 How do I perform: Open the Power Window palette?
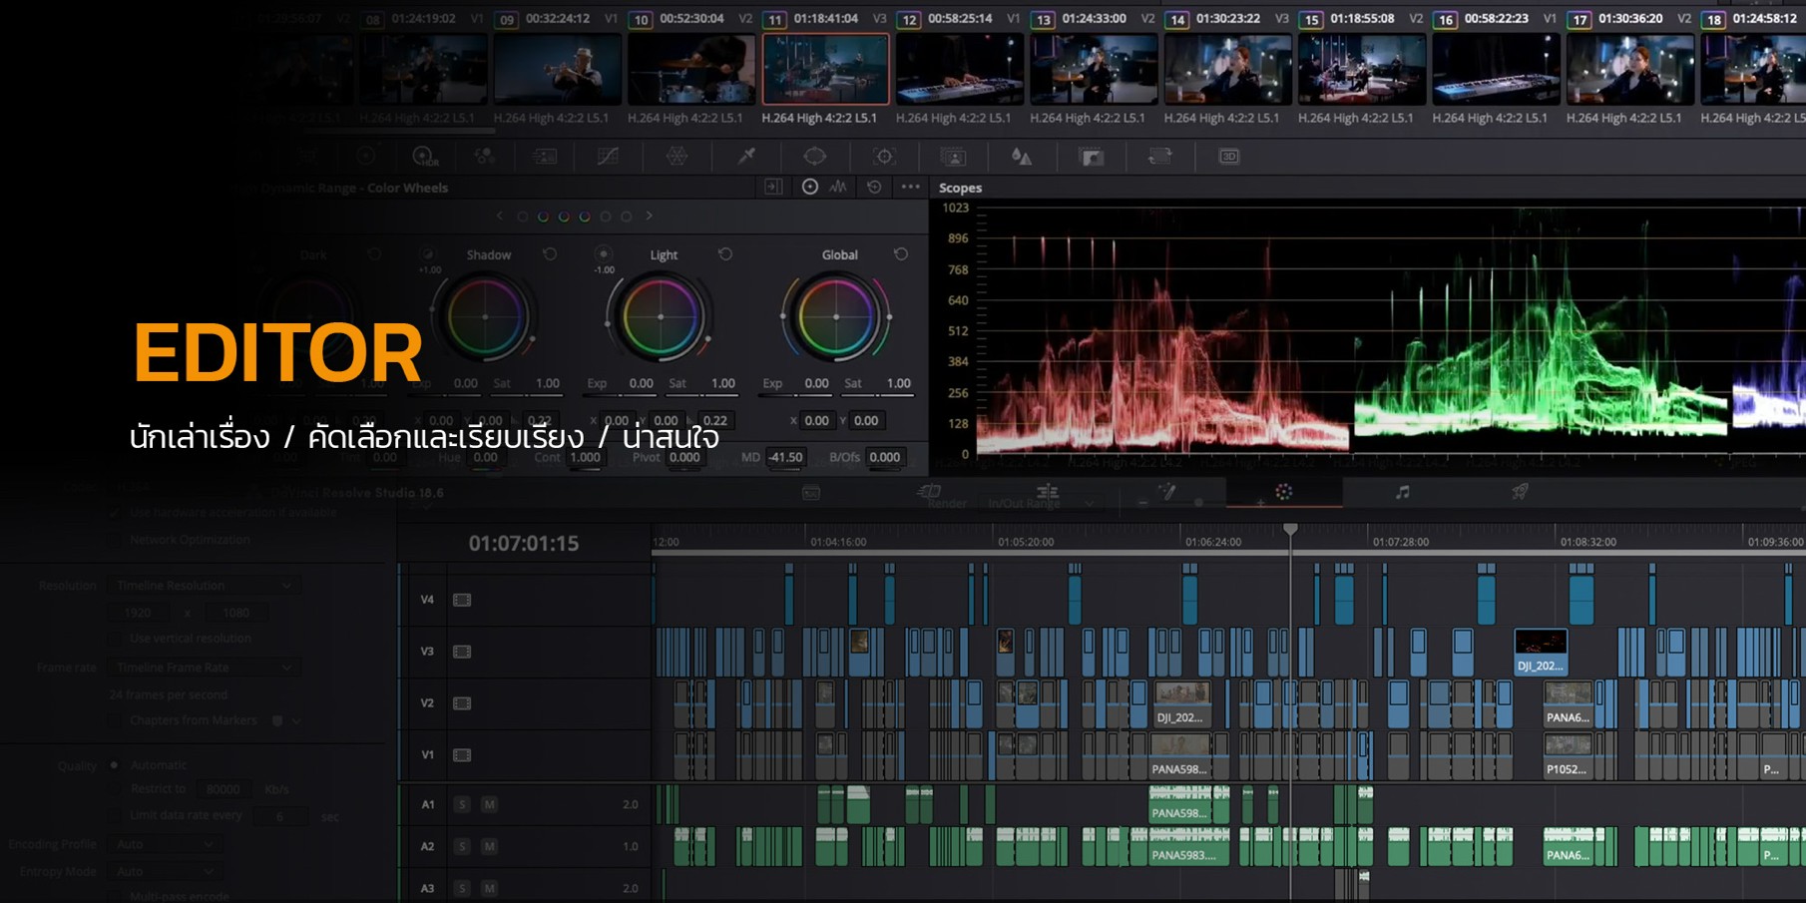tap(815, 156)
